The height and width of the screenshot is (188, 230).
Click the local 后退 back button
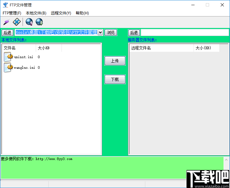pos(7,33)
